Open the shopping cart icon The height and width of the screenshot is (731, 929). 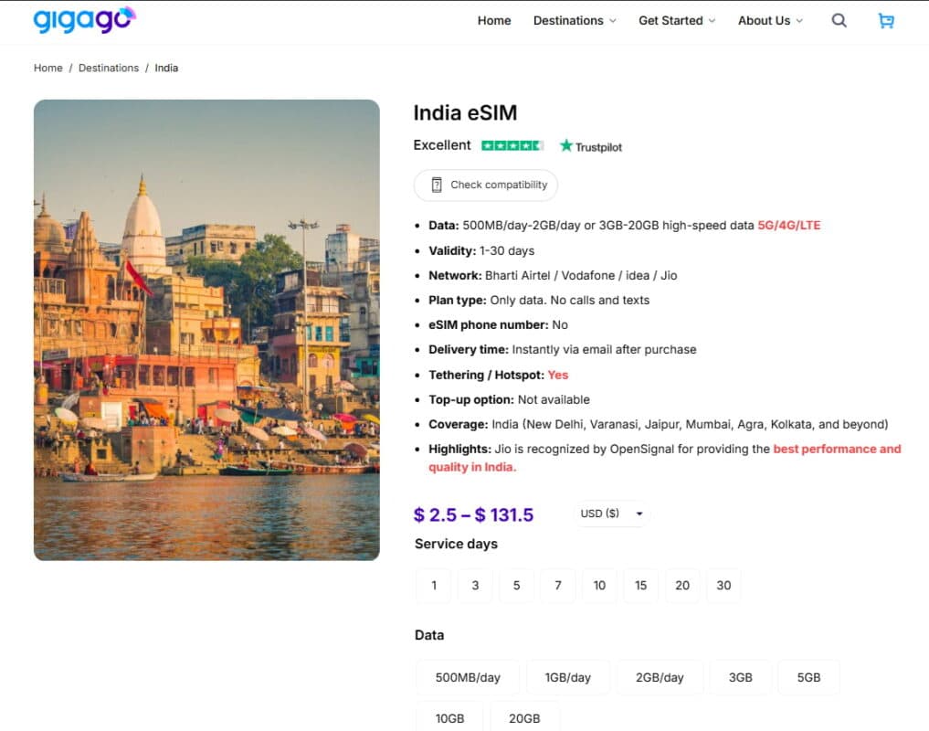tap(886, 21)
